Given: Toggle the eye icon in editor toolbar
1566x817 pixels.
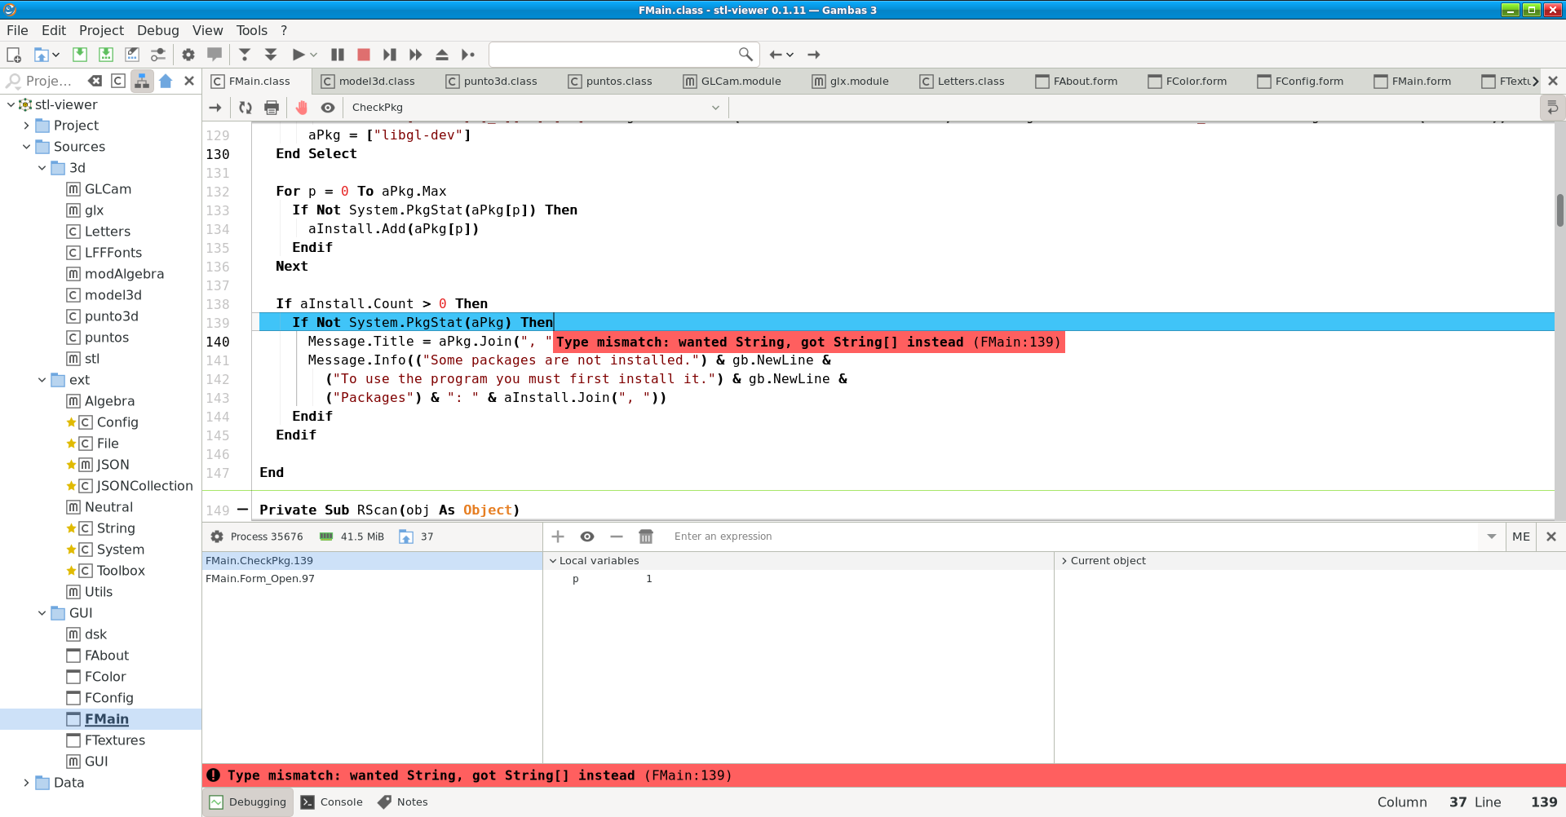Looking at the screenshot, I should click(x=328, y=108).
